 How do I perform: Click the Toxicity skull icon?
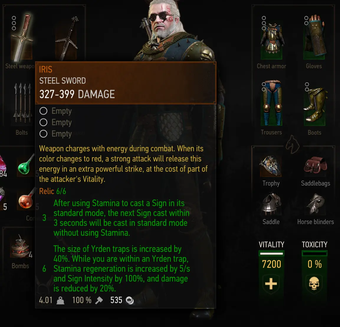(x=314, y=283)
